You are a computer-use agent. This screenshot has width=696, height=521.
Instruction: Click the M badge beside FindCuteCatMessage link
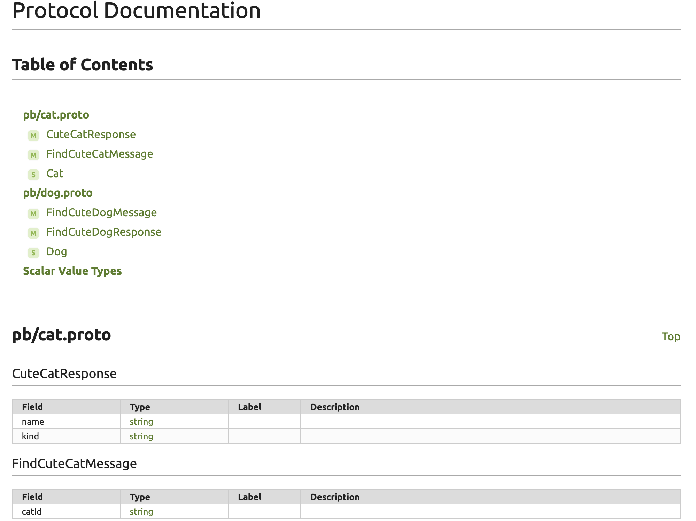coord(33,155)
